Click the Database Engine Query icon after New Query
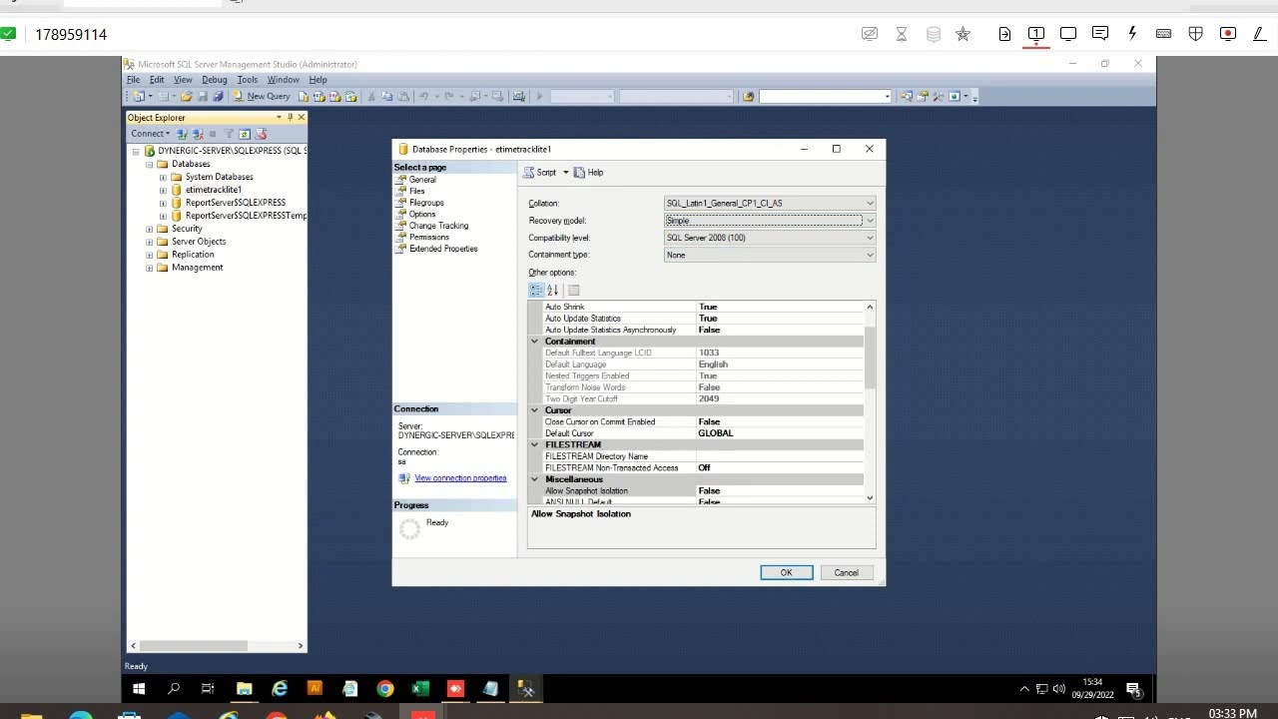1278x719 pixels. pos(305,97)
